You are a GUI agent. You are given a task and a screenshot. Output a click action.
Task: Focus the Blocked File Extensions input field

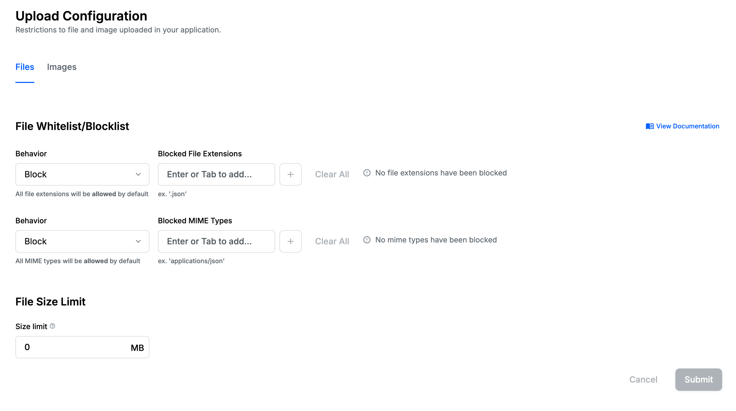coord(216,174)
